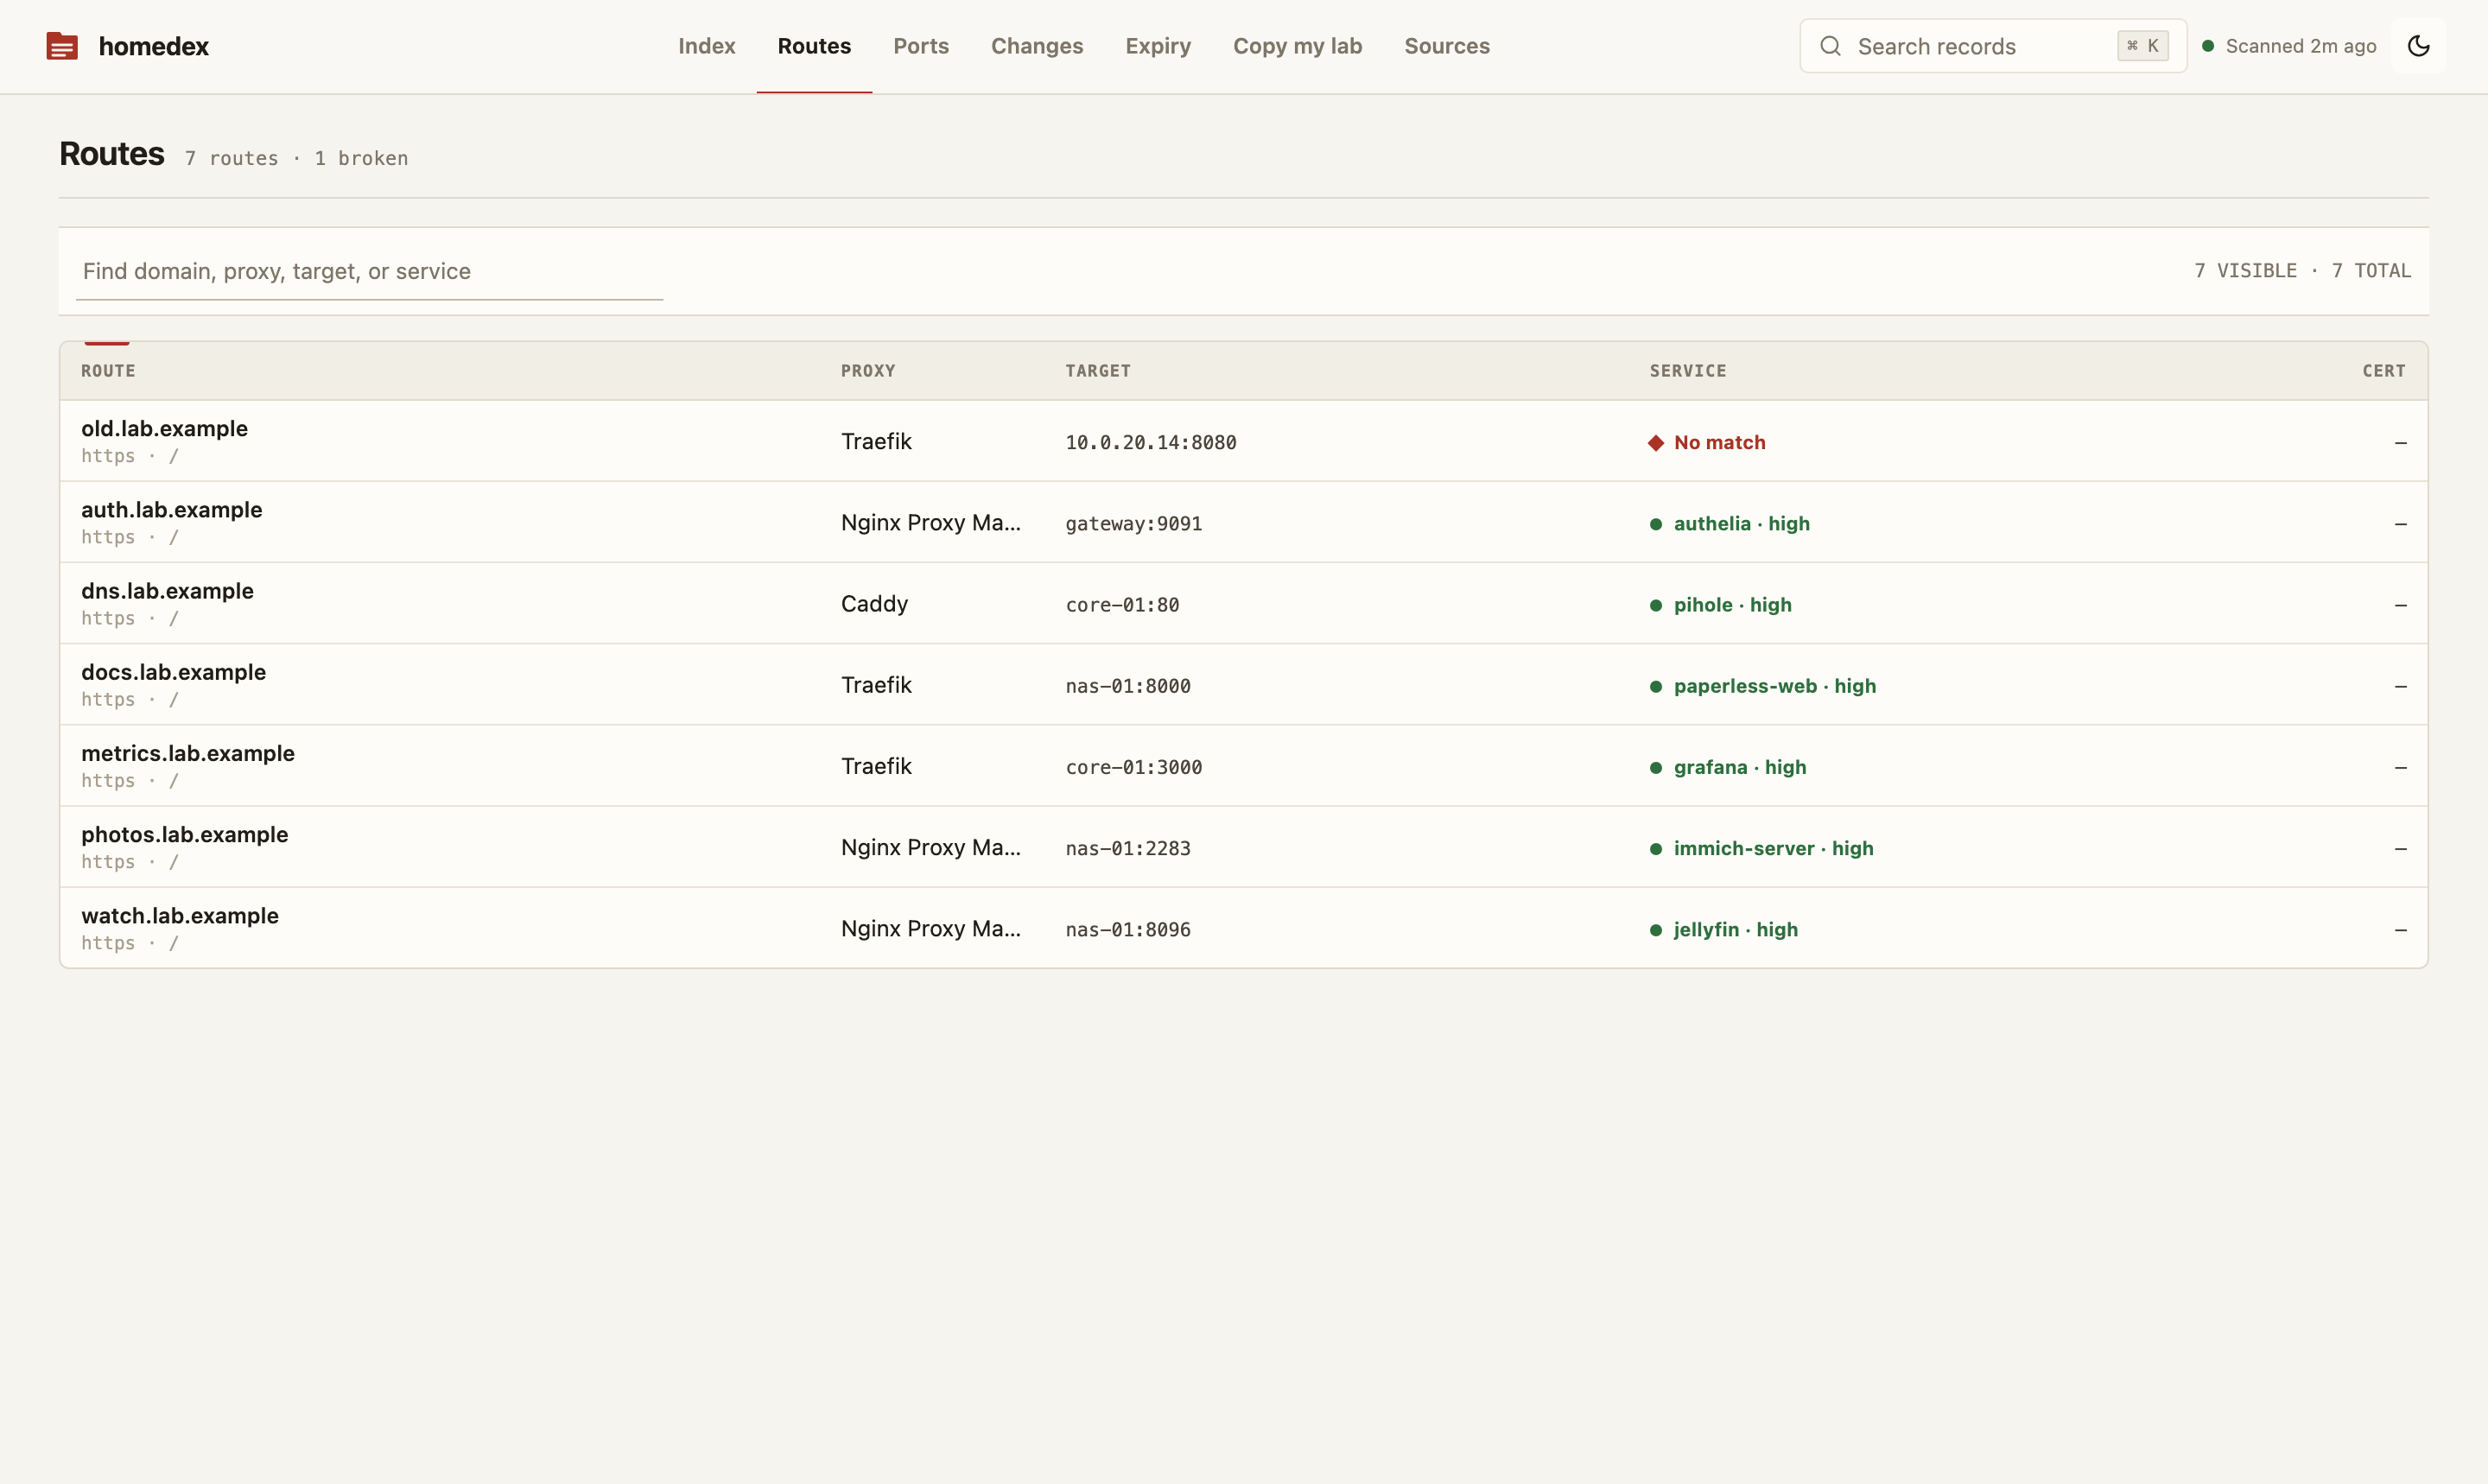Click the magnifier icon in Search records
The height and width of the screenshot is (1484, 2488).
[1830, 46]
